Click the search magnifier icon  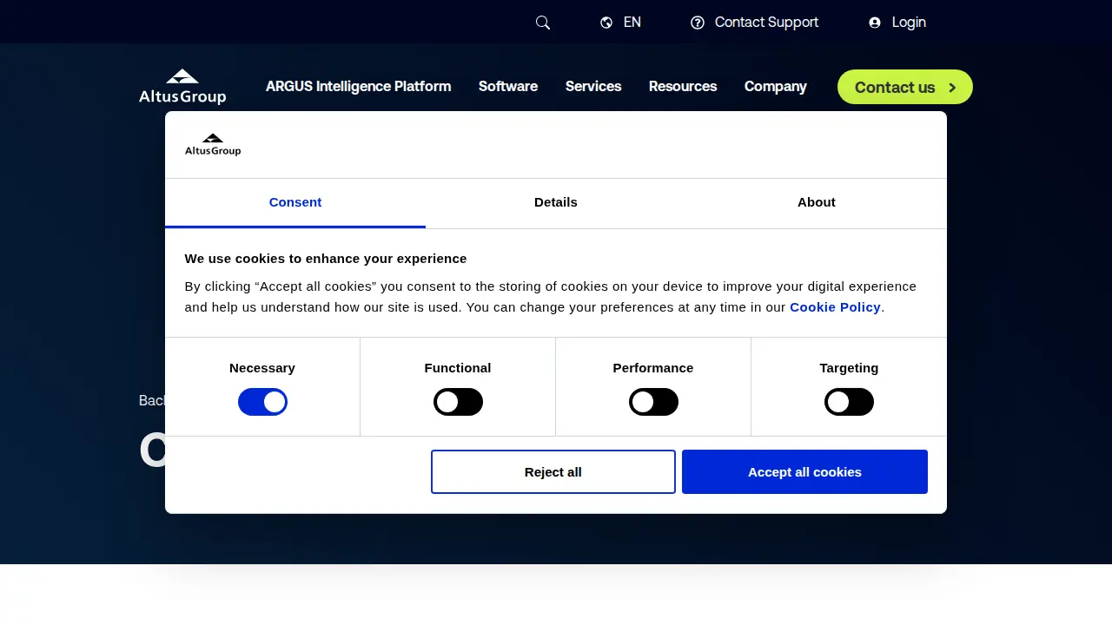543,23
